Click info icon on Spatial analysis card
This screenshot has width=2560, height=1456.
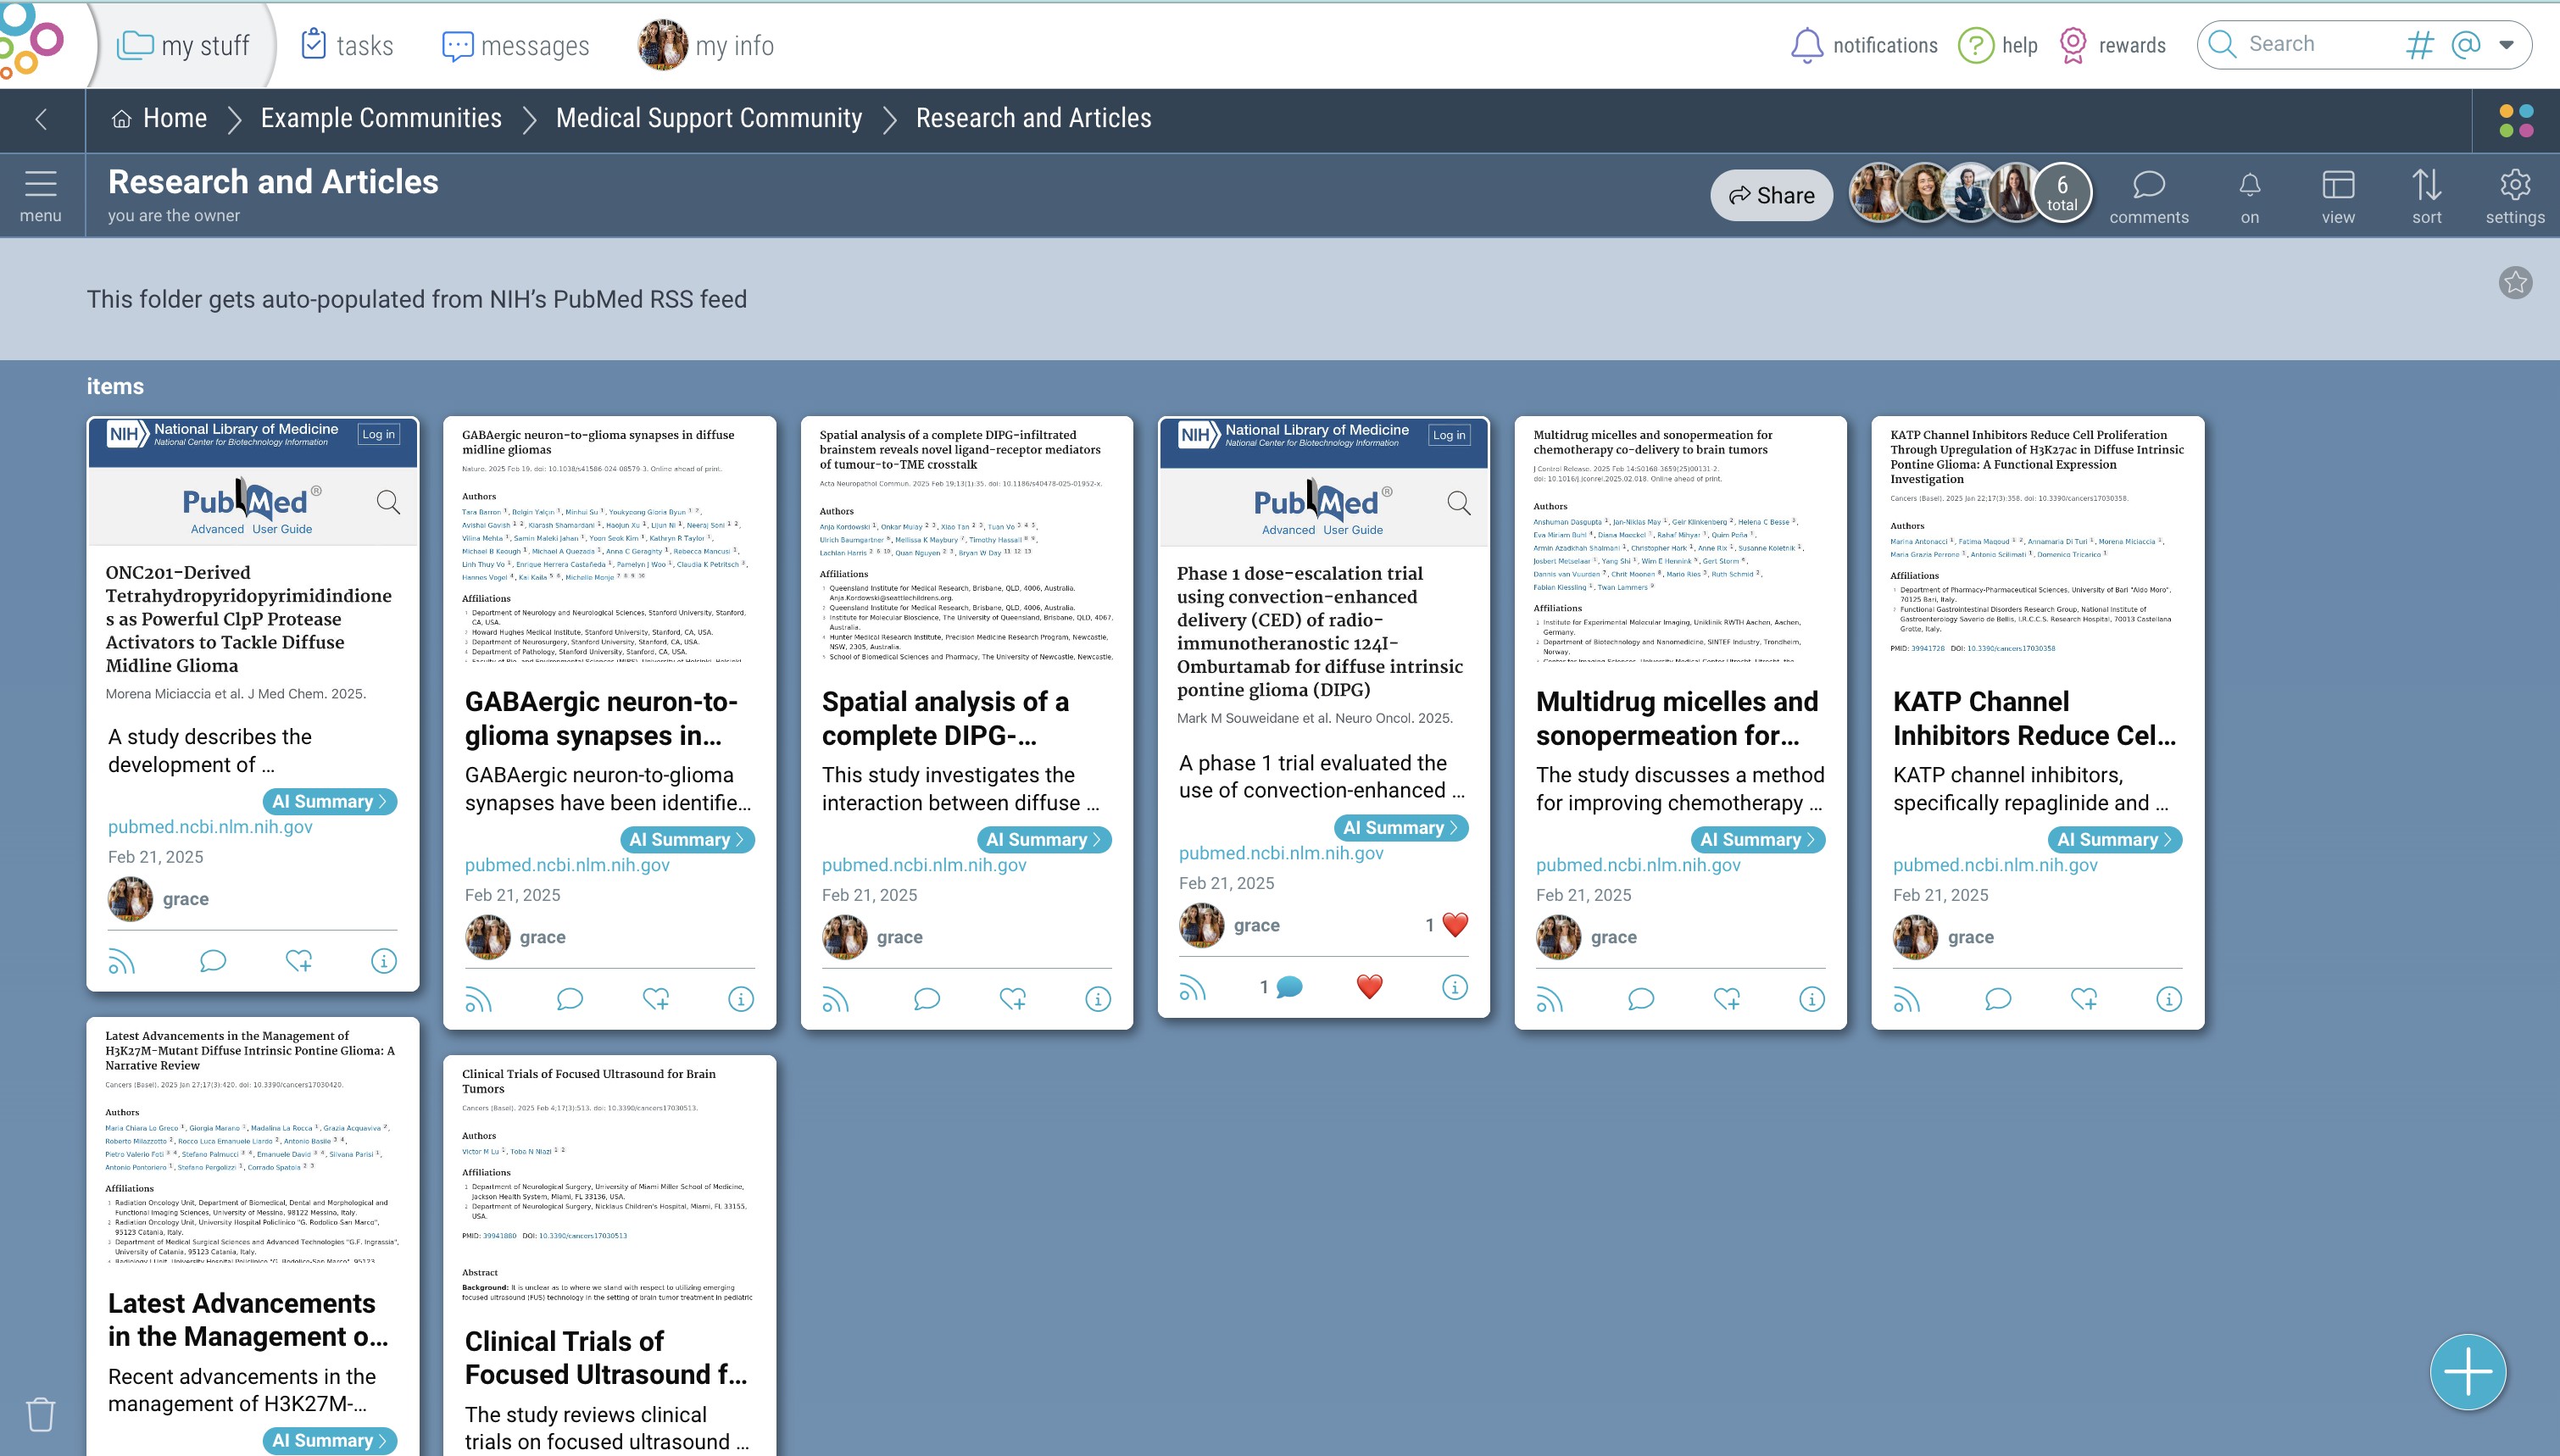(x=1097, y=999)
